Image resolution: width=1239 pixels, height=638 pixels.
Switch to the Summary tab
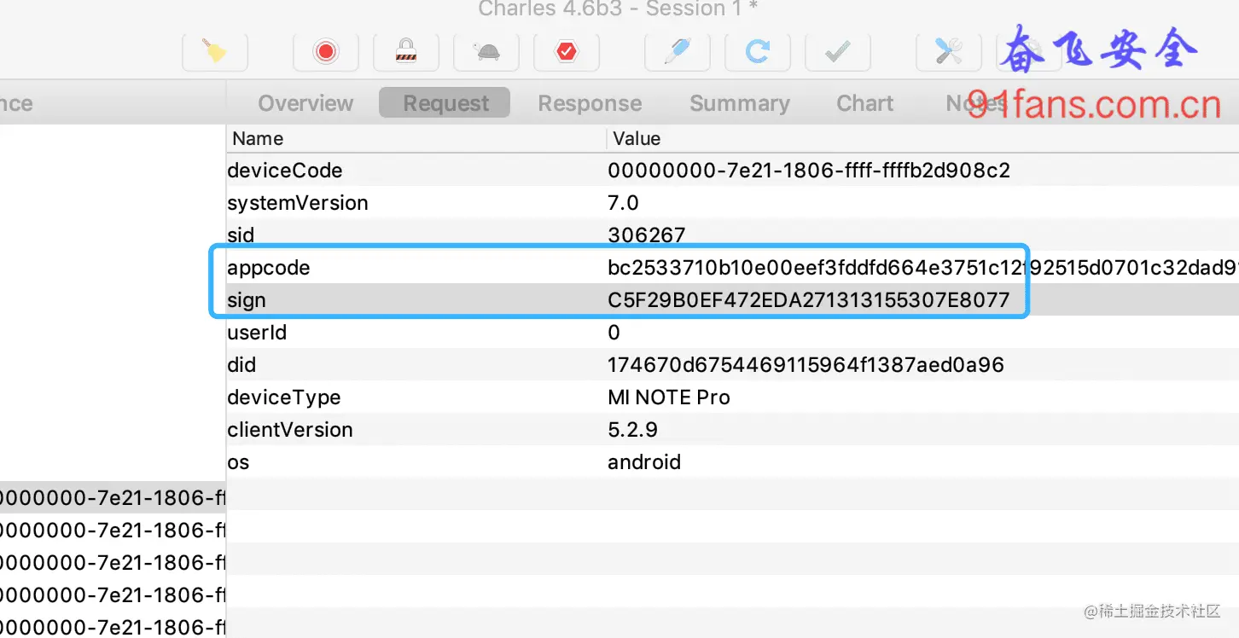click(739, 103)
